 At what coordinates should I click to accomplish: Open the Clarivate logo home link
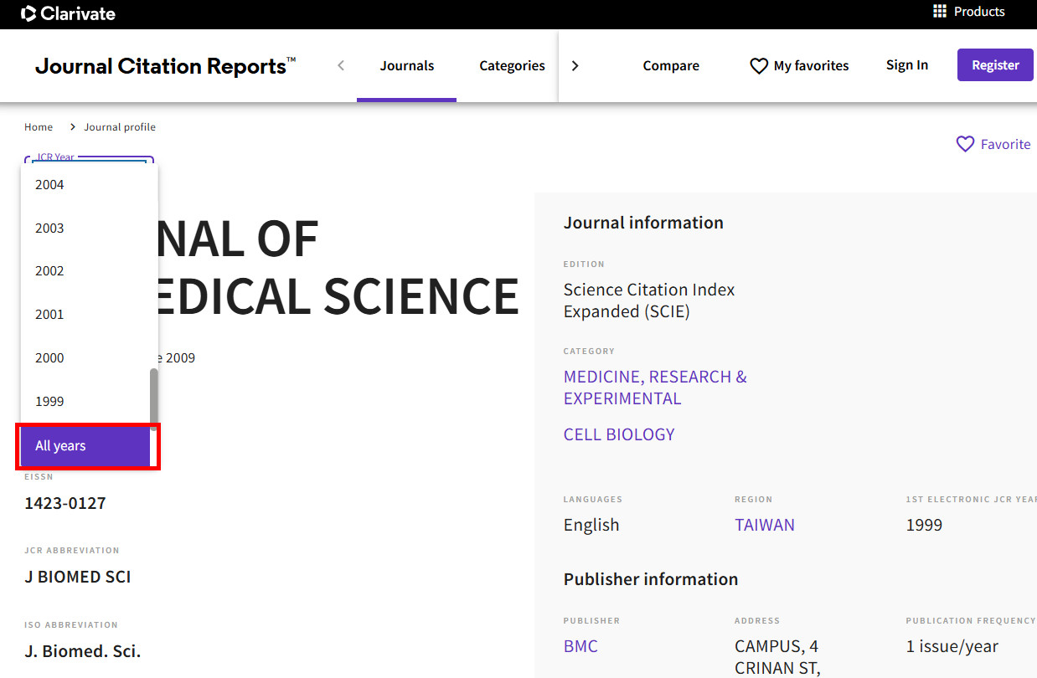68,13
